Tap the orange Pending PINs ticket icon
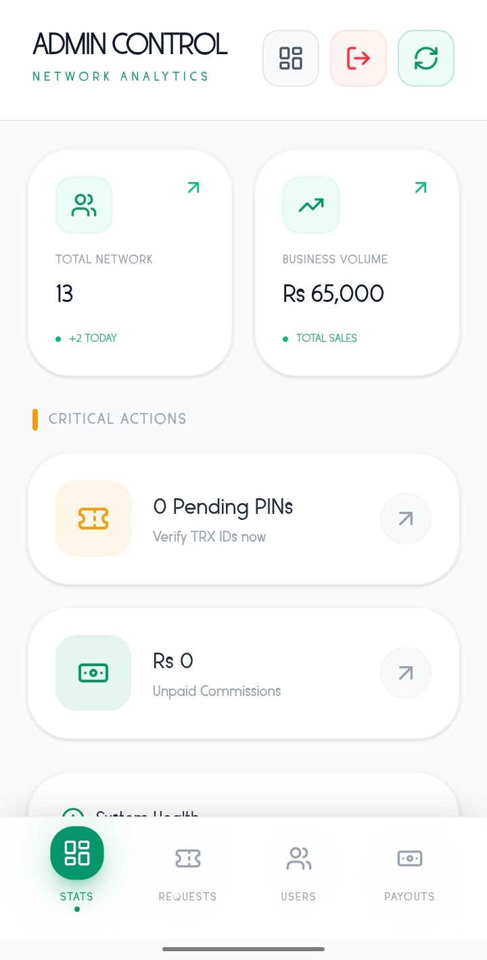The width and height of the screenshot is (487, 960). coord(93,519)
